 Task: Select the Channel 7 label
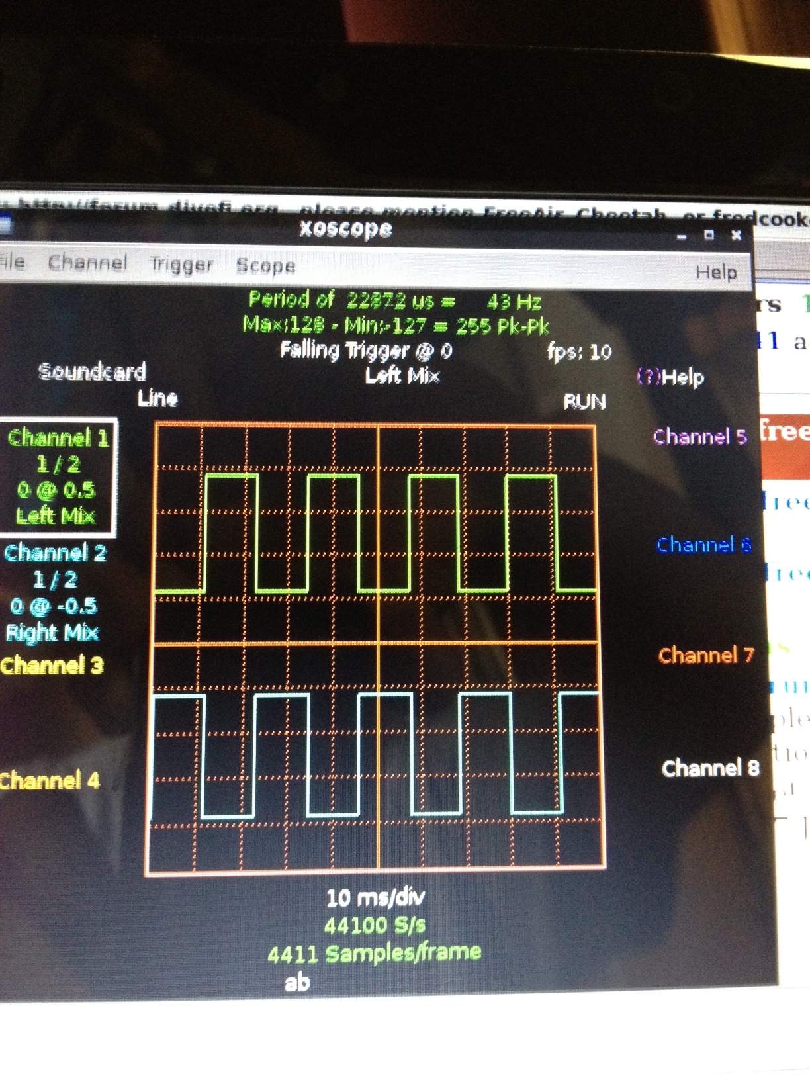tap(706, 655)
